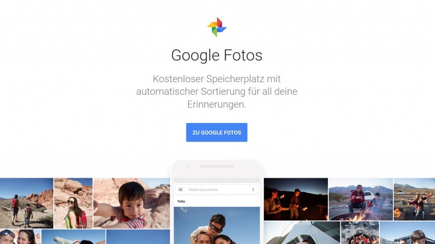Viewport: 435px width, 244px height.
Task: Open bottom-right photo of boy near jeep
Action: point(407,233)
